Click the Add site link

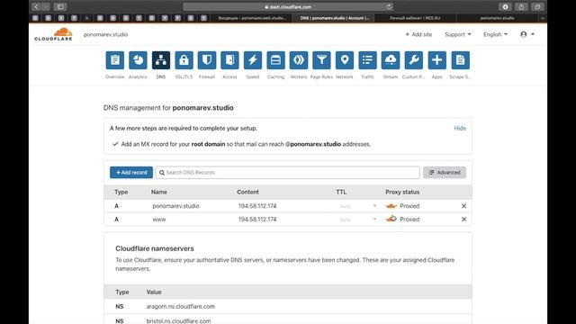418,34
